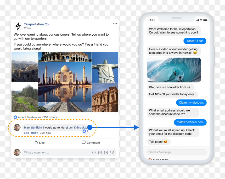The image size is (225, 179).
Task: Click Like link under Matt Schlicht's comment
Action: click(26, 133)
